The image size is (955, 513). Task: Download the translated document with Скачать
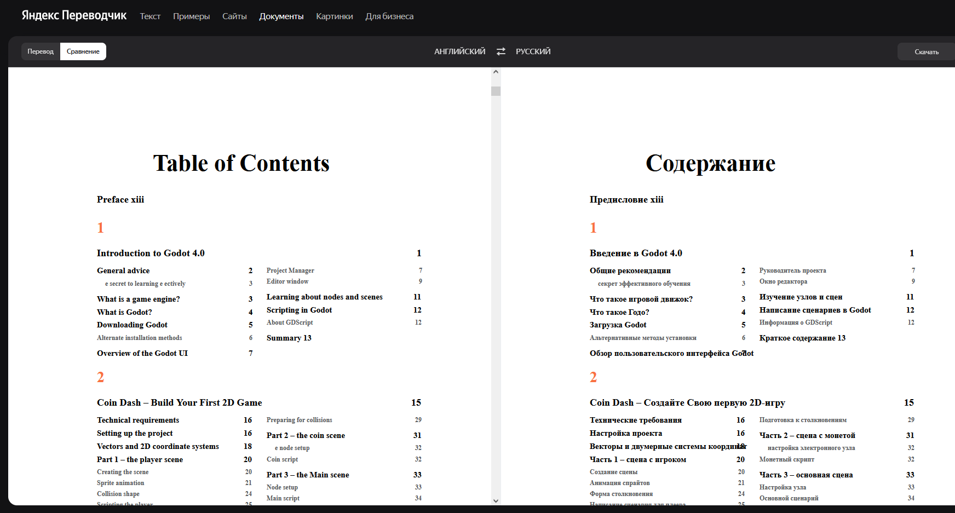pyautogui.click(x=927, y=52)
